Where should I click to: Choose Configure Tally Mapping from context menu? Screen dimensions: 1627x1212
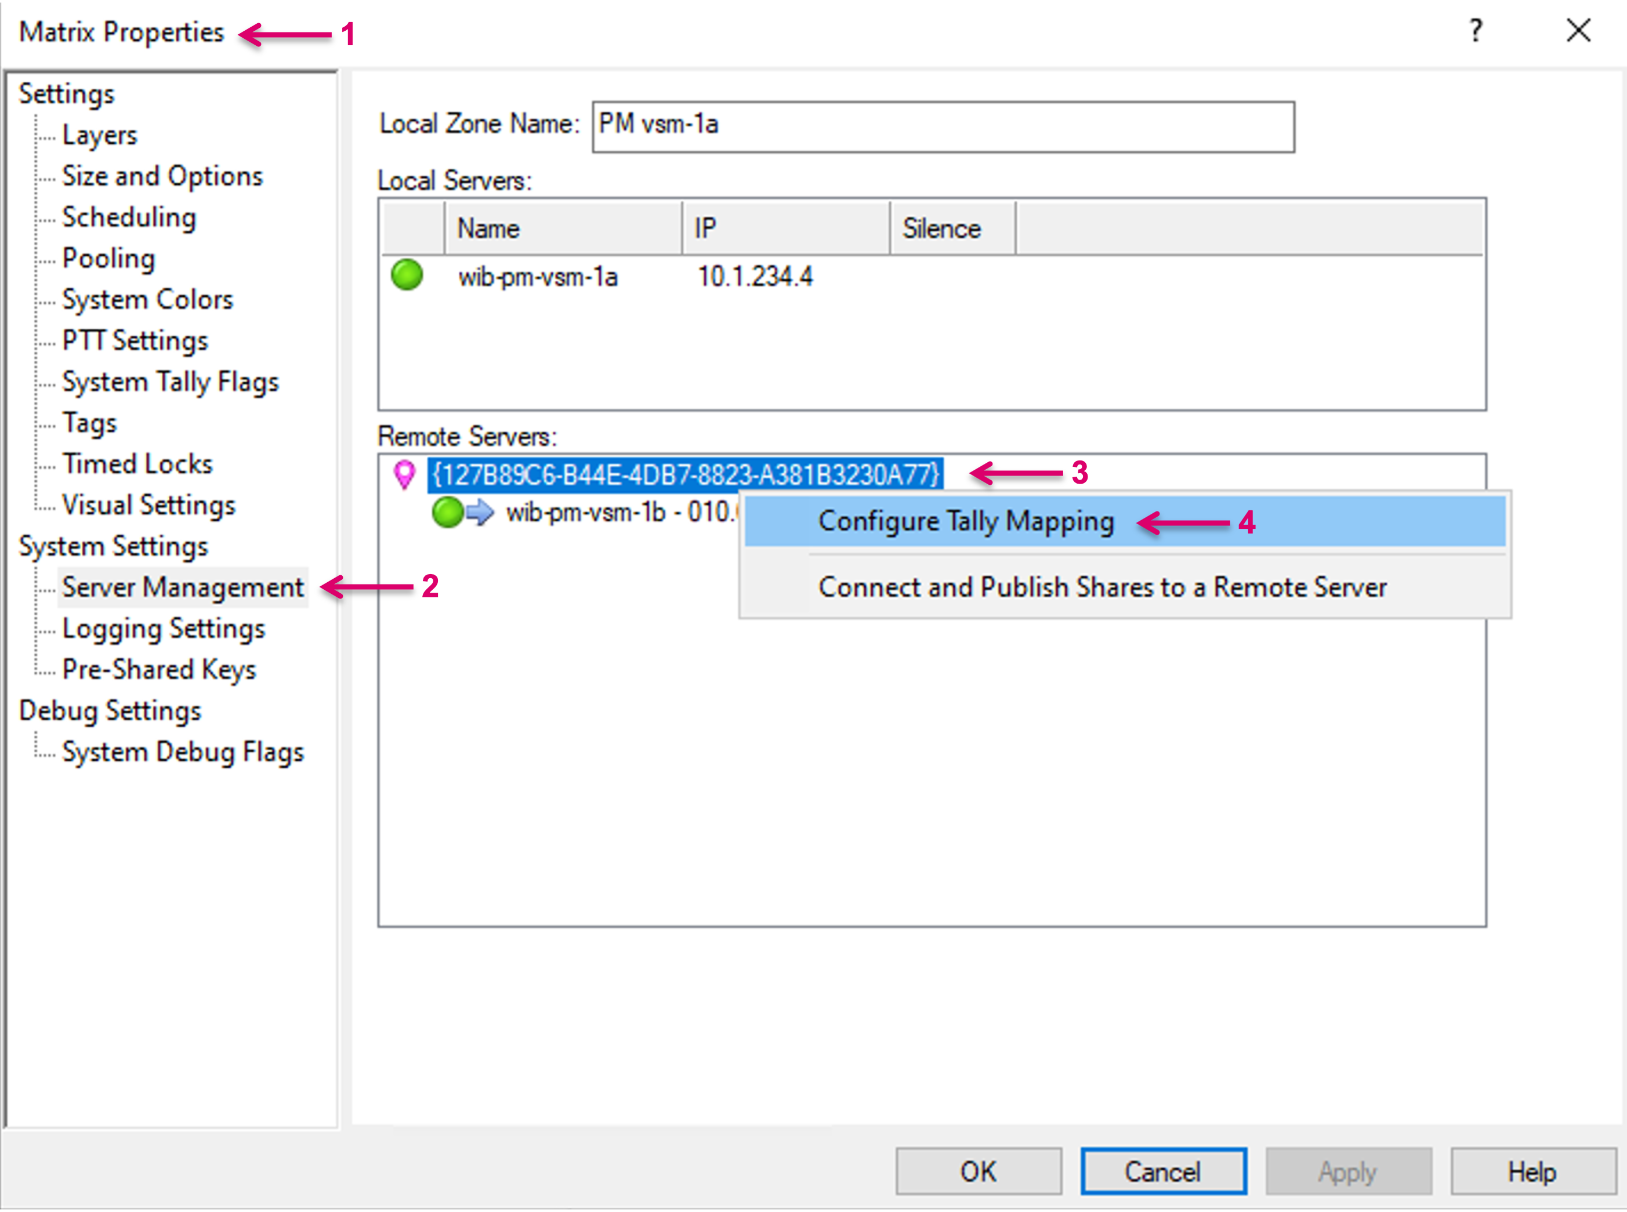point(966,522)
